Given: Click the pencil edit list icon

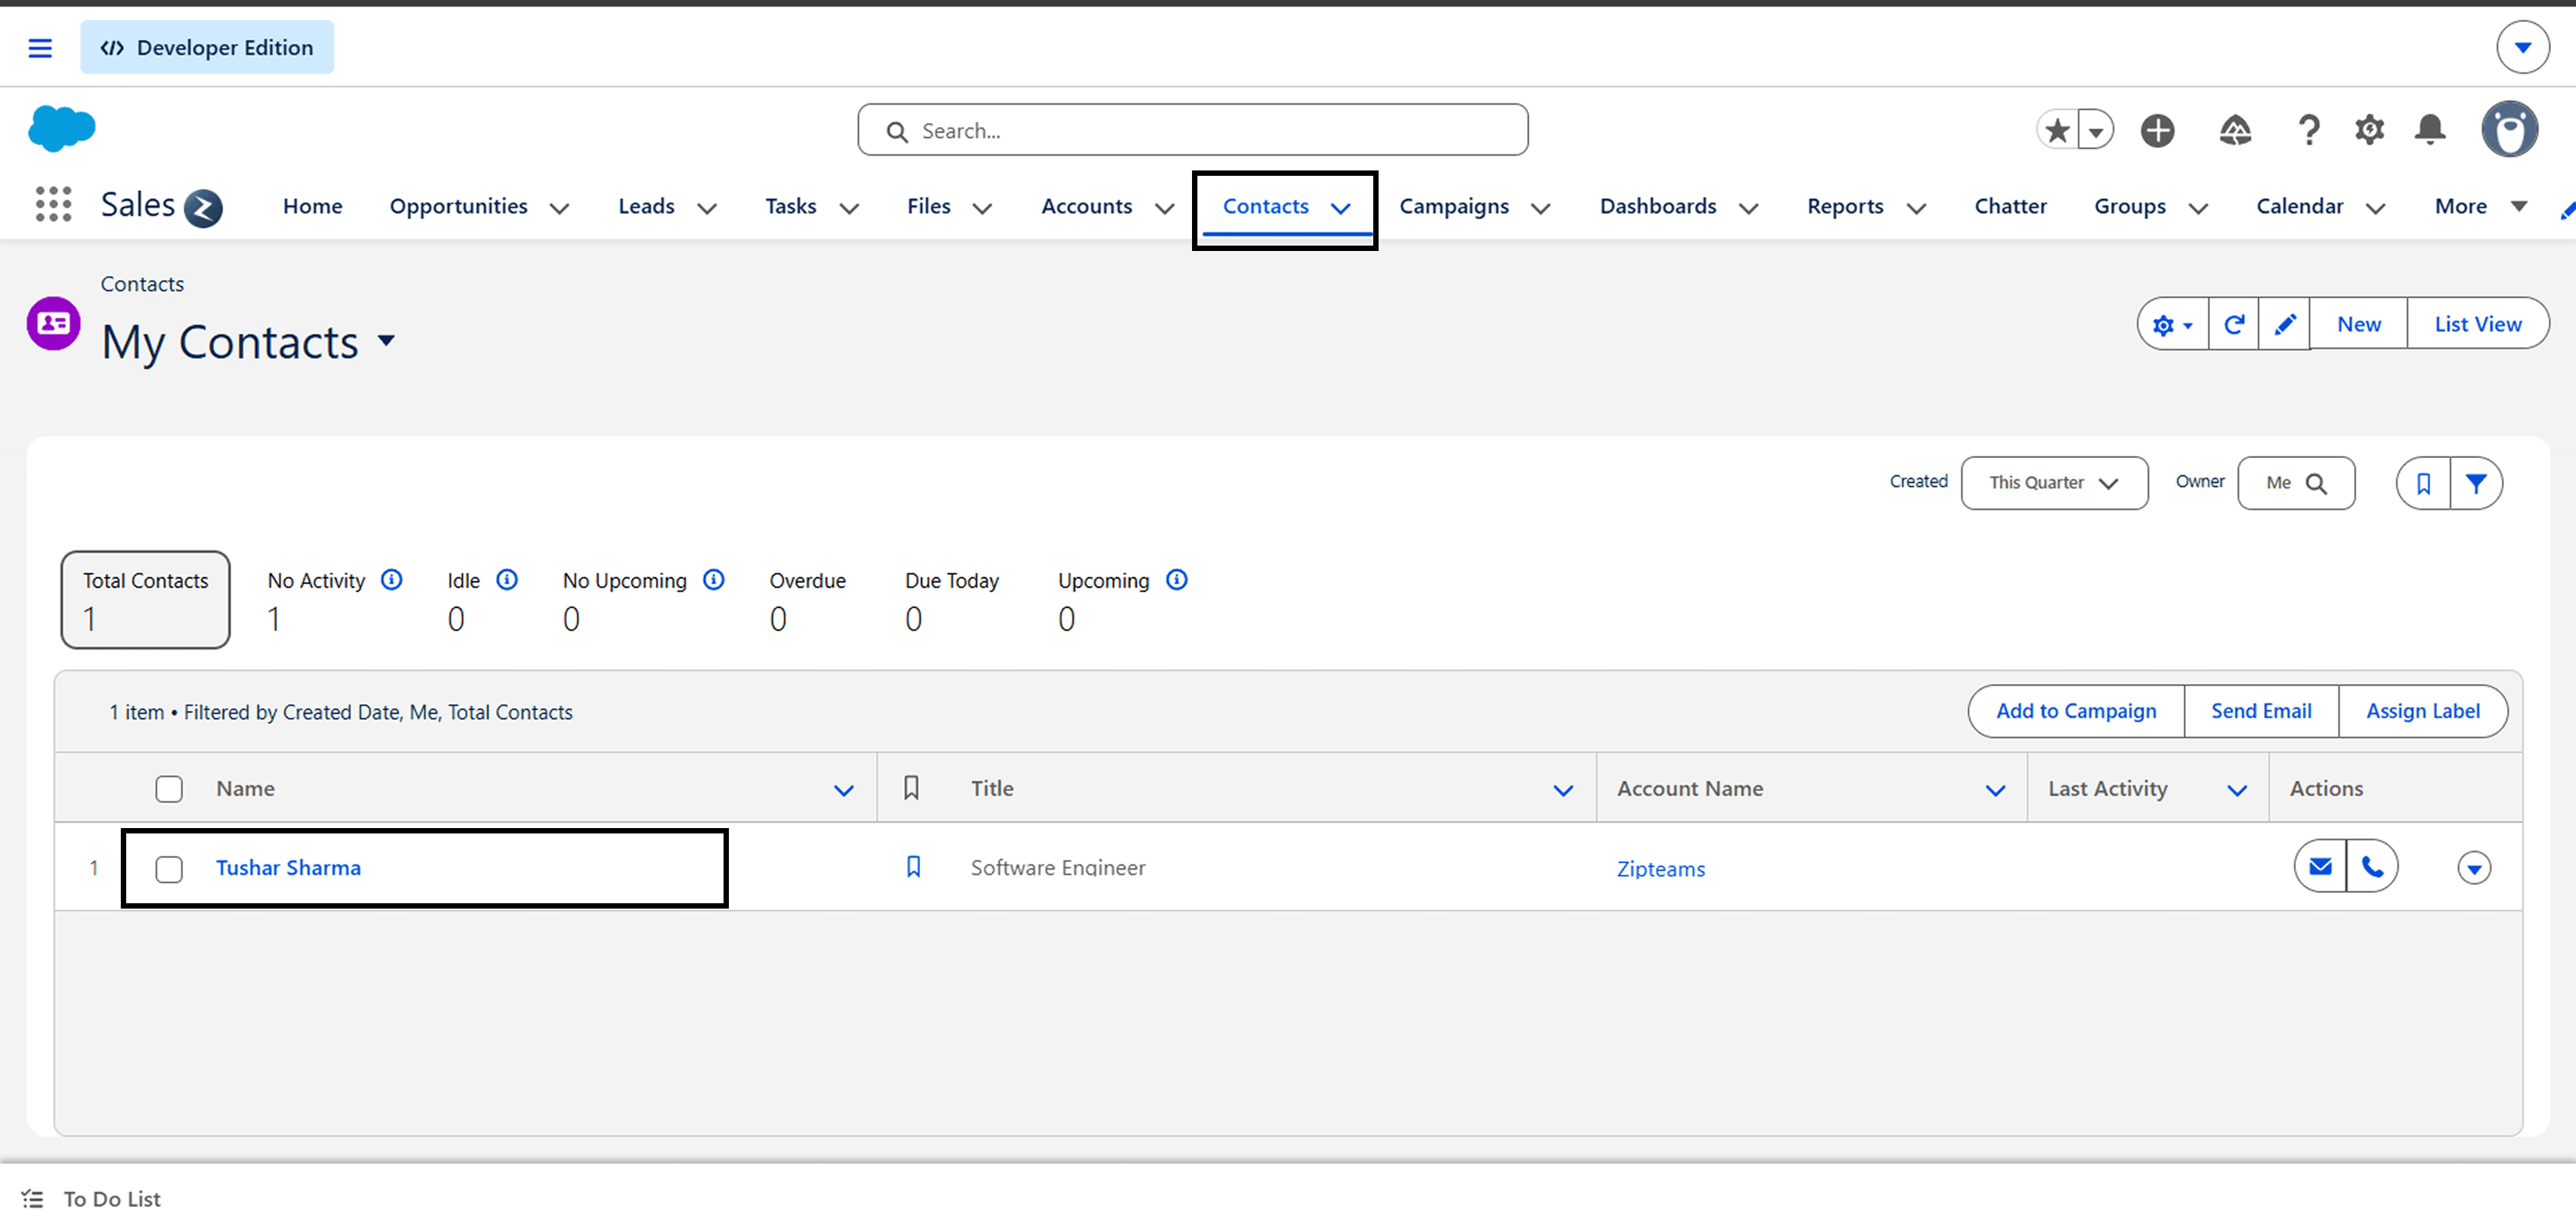Looking at the screenshot, I should 2285,324.
